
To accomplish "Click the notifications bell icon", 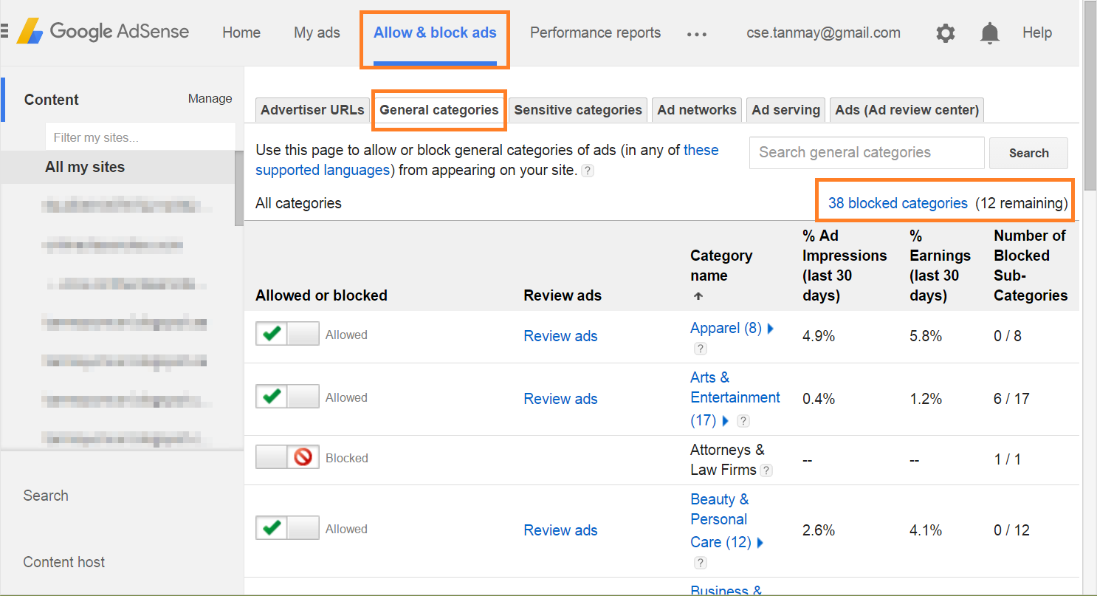I will pos(989,33).
